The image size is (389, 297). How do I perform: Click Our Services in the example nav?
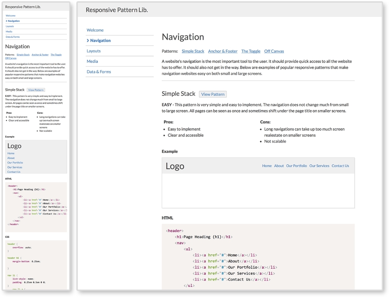pyautogui.click(x=319, y=166)
